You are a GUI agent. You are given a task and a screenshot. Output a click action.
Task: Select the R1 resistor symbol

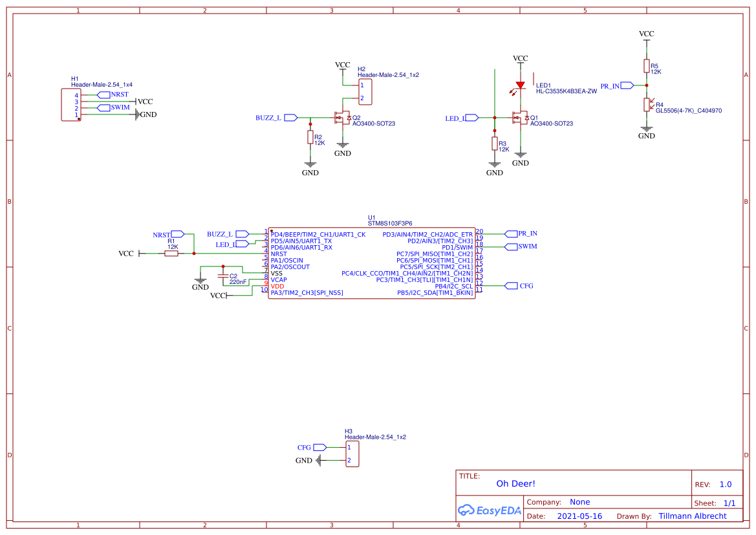(x=171, y=254)
